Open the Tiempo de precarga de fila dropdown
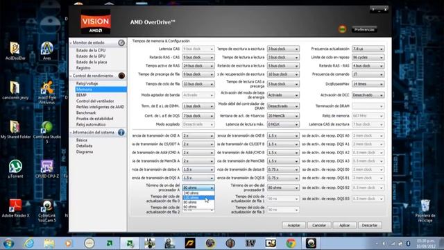 click(x=198, y=74)
